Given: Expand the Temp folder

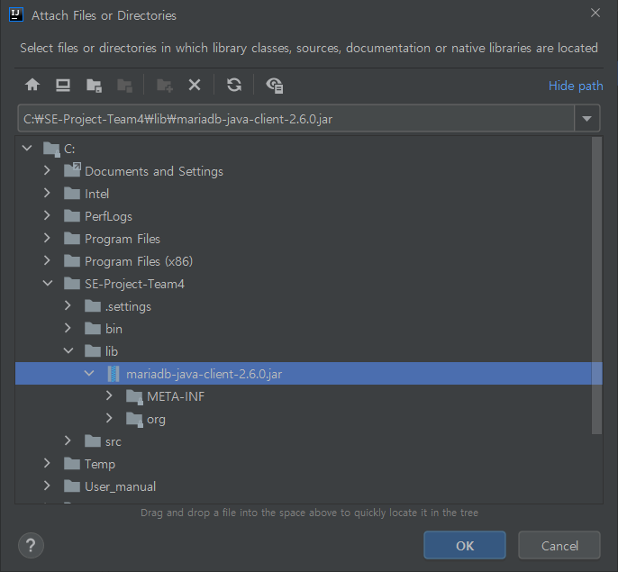Looking at the screenshot, I should (x=47, y=463).
